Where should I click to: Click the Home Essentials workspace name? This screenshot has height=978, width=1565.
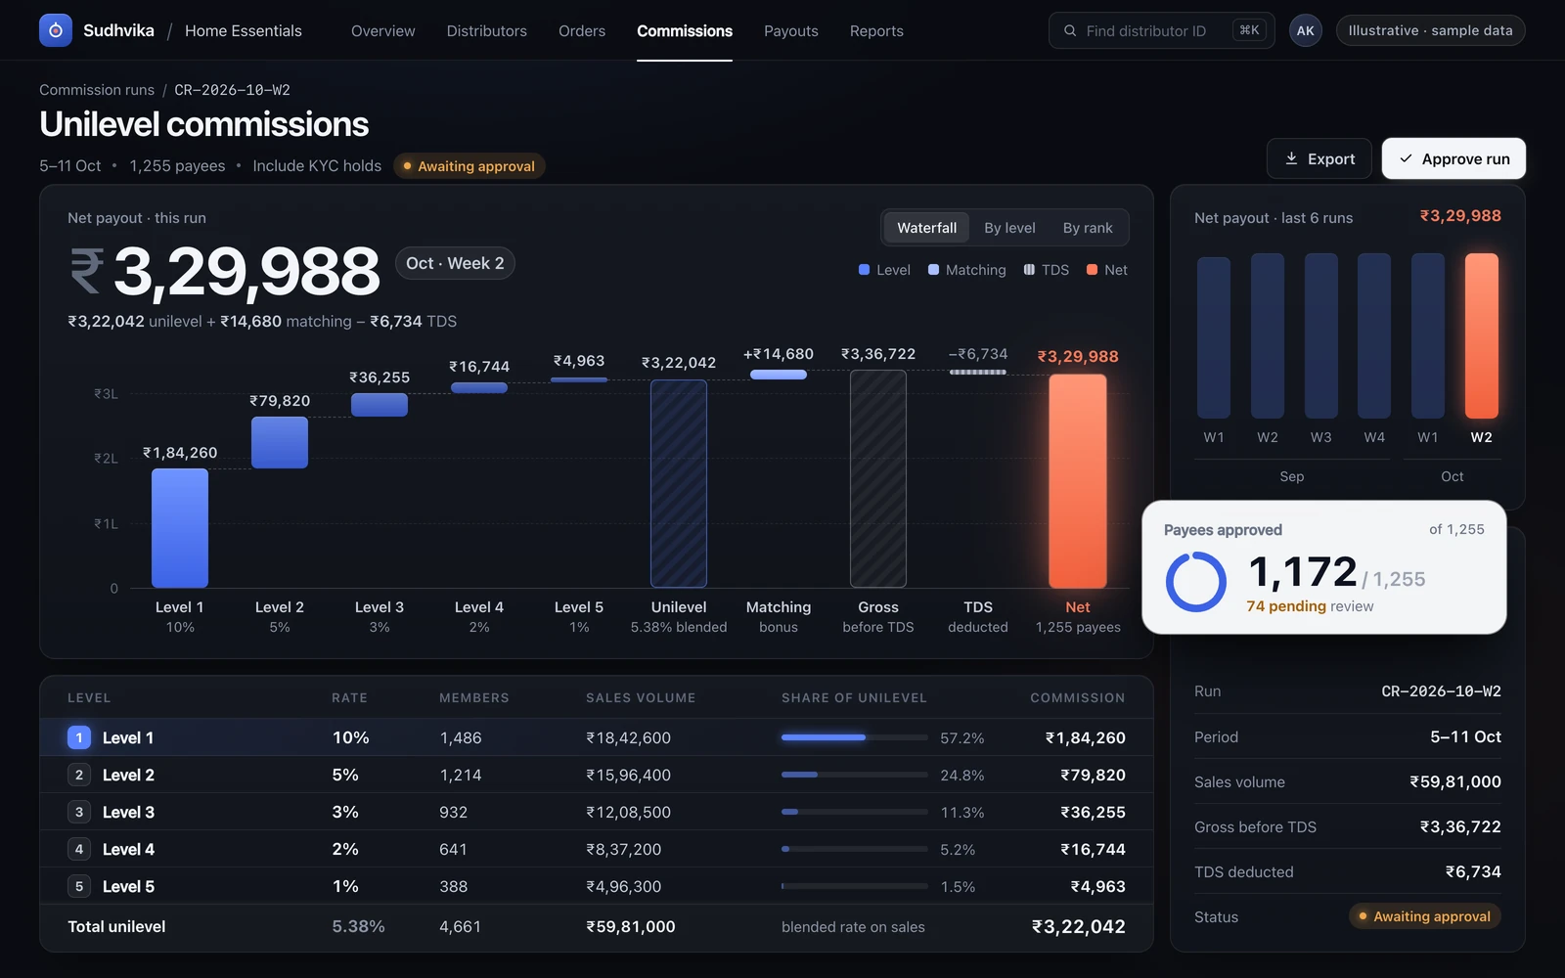click(x=244, y=31)
